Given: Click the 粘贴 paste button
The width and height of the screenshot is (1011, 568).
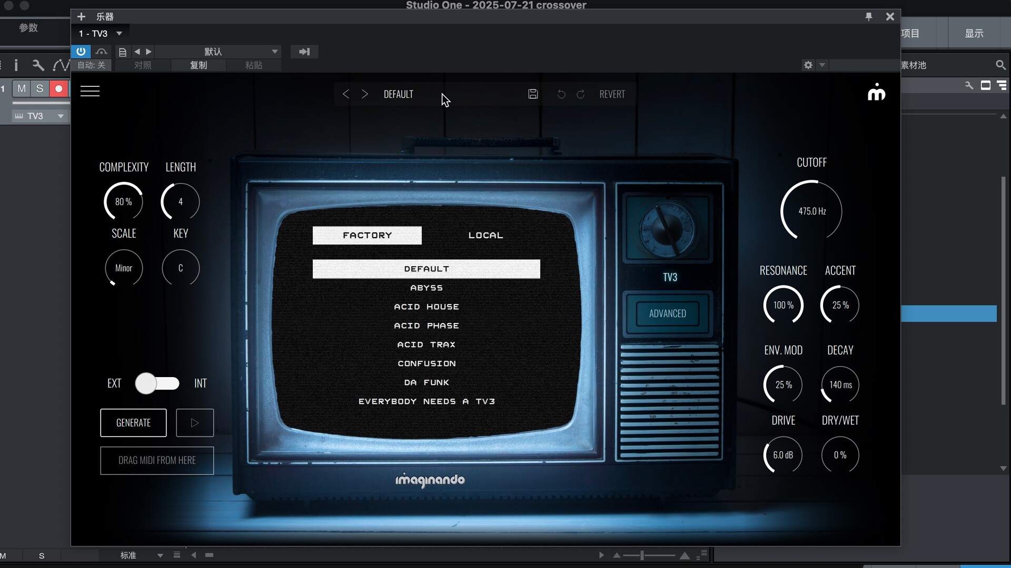Looking at the screenshot, I should (x=254, y=65).
